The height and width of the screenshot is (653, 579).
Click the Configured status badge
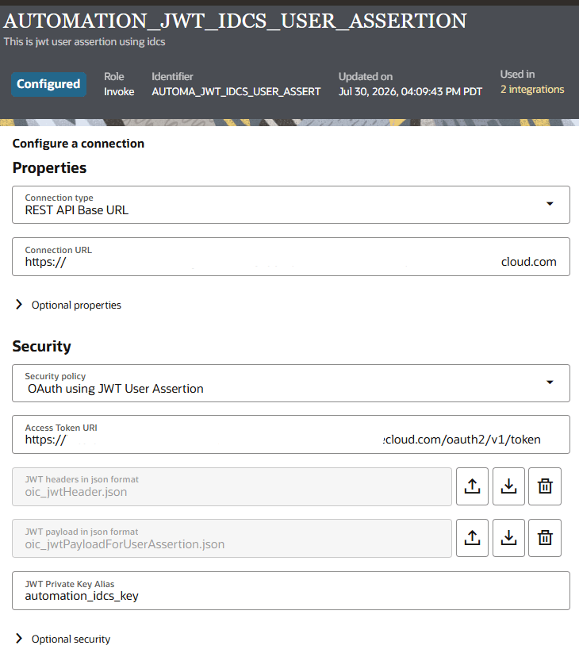pyautogui.click(x=48, y=84)
